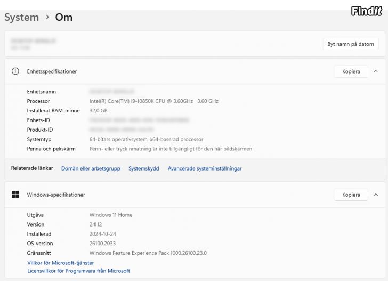Click the Gränssnitt label
The width and height of the screenshot is (388, 291).
pyautogui.click(x=39, y=253)
